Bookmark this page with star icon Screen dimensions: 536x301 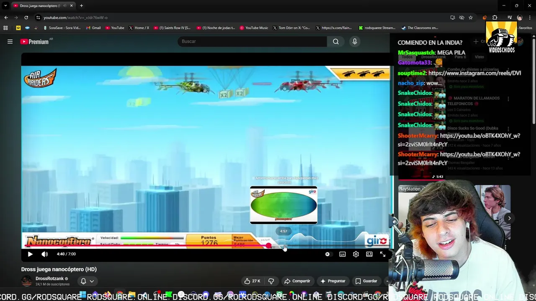[471, 18]
